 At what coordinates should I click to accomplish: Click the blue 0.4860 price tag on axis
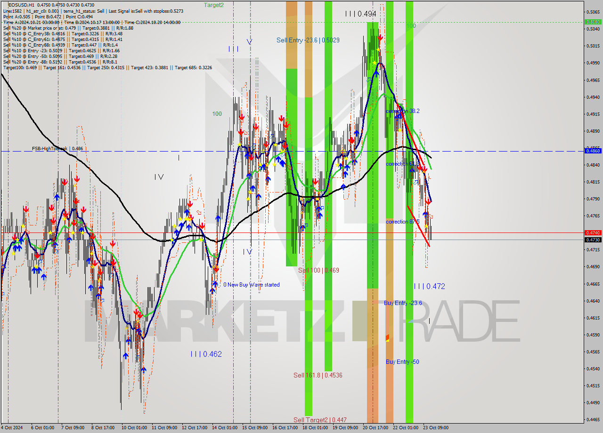[592, 151]
